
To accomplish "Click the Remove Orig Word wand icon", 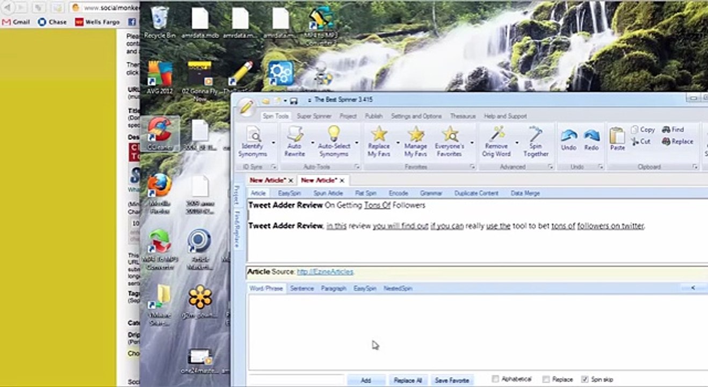I will 496,134.
